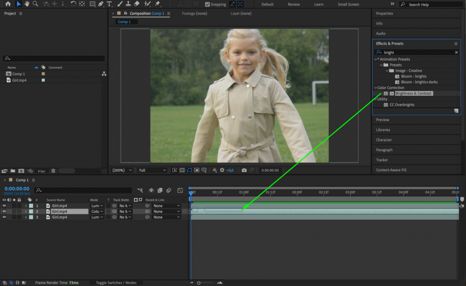Open the Mode dropdown for layer 2

point(97,211)
